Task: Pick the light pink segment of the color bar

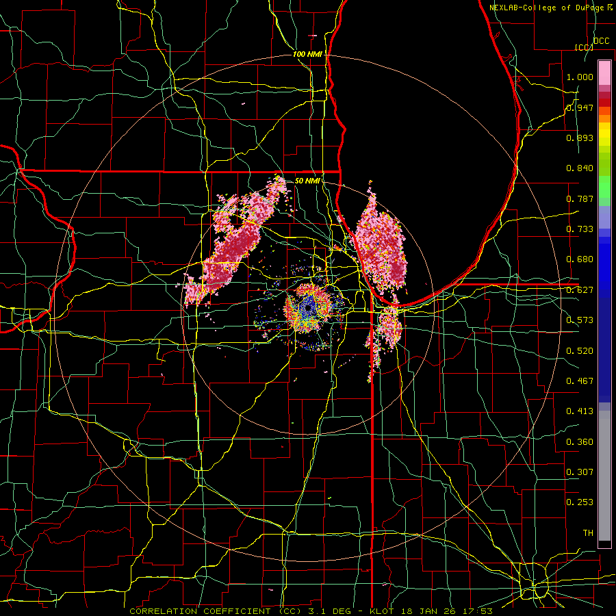Action: pyautogui.click(x=604, y=73)
